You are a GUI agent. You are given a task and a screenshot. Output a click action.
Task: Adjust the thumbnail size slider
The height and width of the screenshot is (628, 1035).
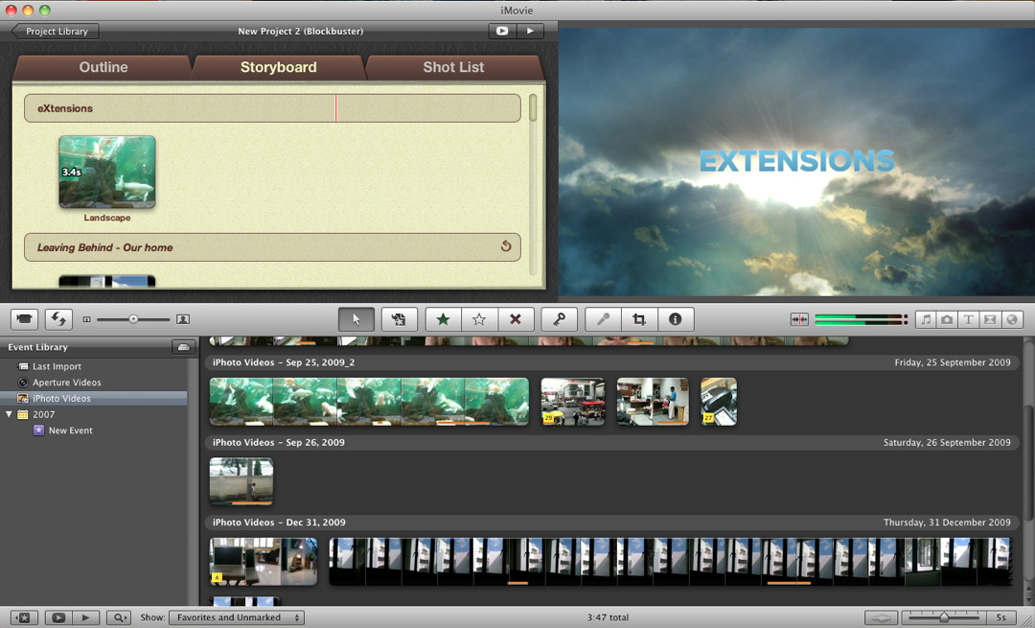[x=133, y=319]
